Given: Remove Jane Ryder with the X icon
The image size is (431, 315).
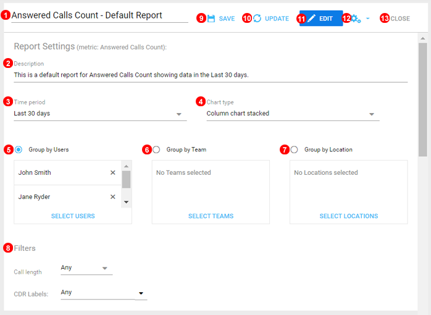Looking at the screenshot, I should point(113,197).
